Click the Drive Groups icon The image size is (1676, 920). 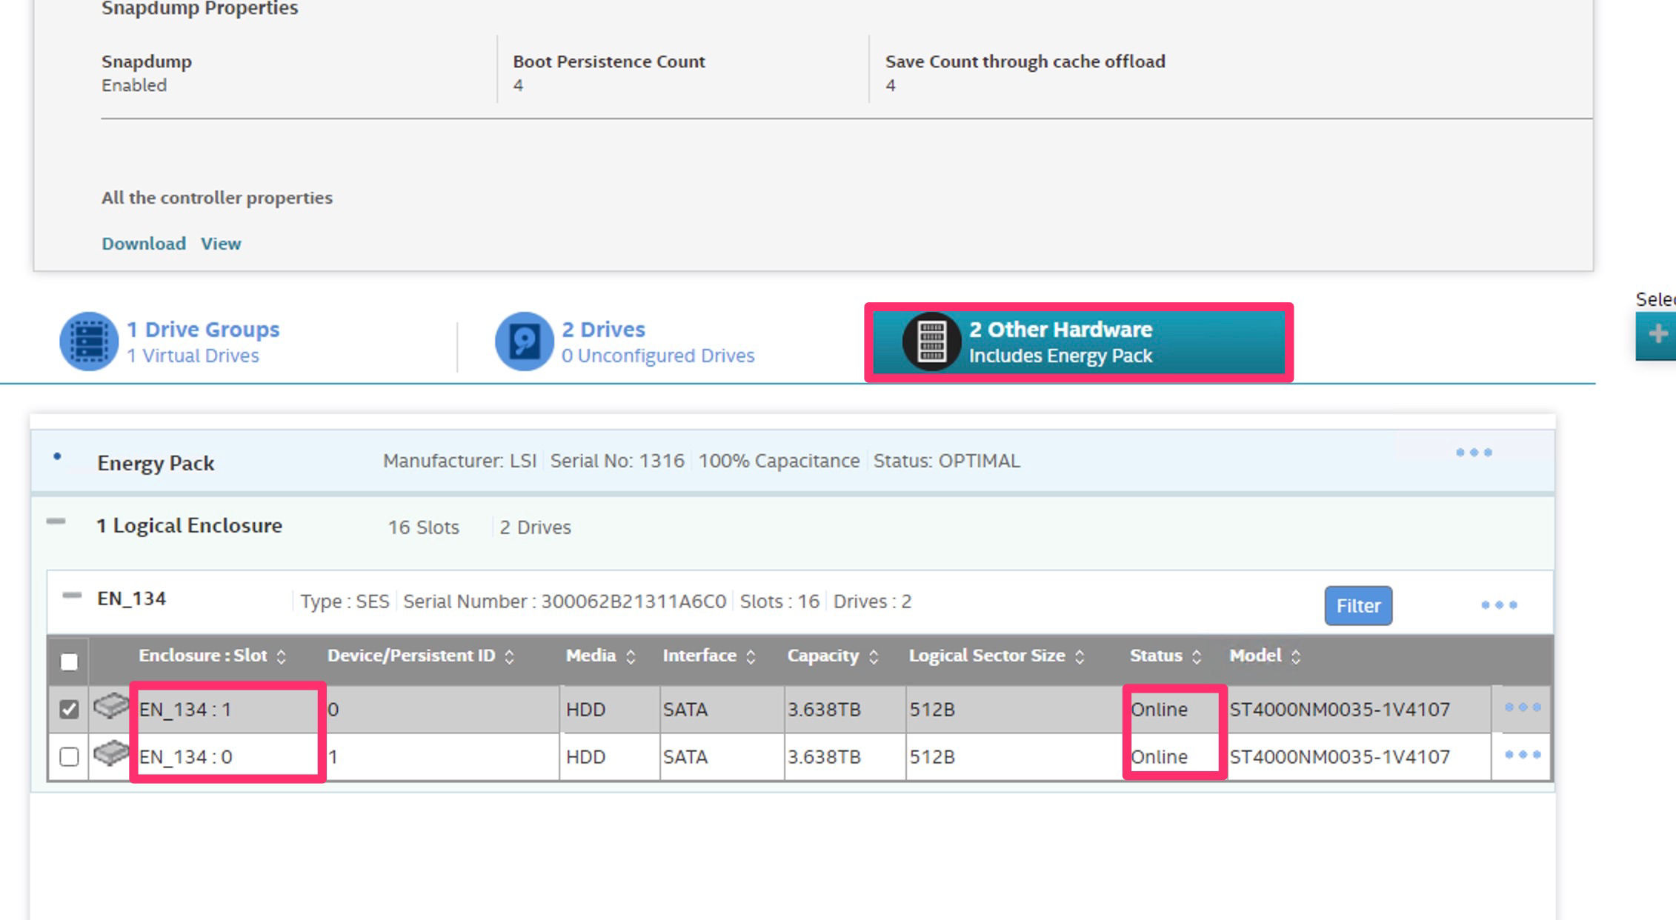pos(89,341)
